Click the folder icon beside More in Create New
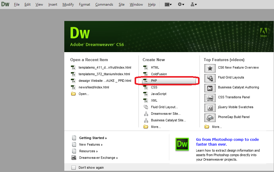Image resolution: width=274 pixels, height=172 pixels. click(x=146, y=127)
